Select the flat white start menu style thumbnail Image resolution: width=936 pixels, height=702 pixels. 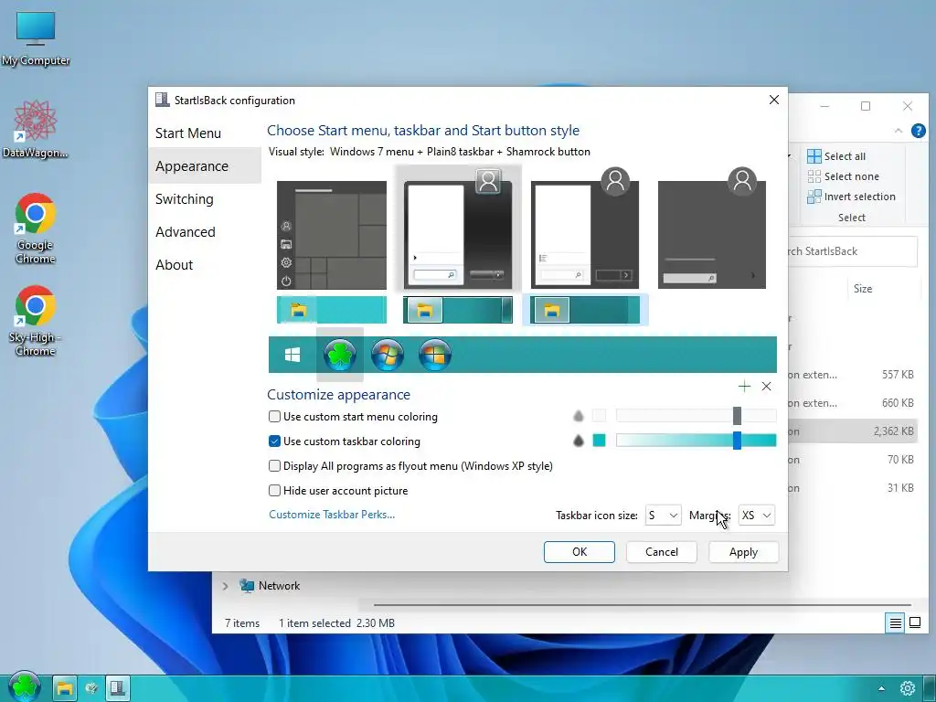[585, 229]
